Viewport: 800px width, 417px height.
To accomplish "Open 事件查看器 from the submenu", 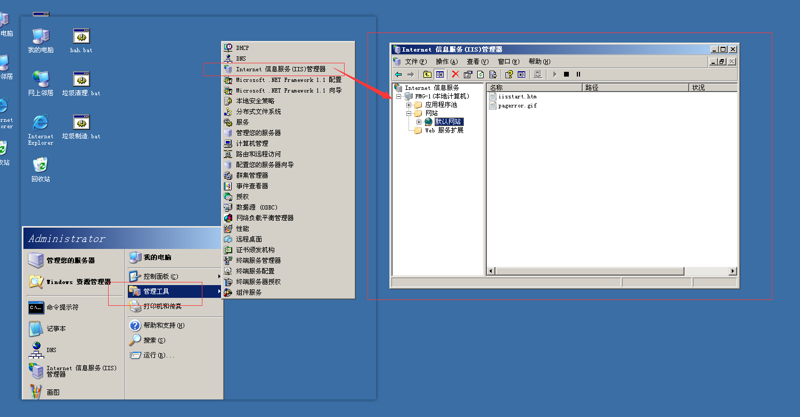I will coord(288,186).
